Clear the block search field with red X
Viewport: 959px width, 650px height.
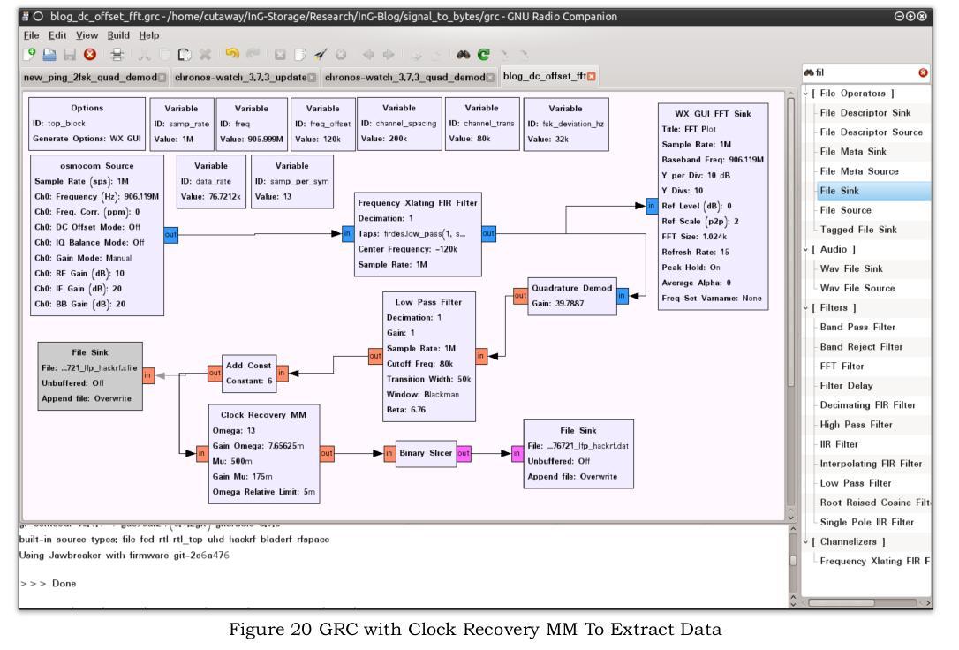(923, 72)
